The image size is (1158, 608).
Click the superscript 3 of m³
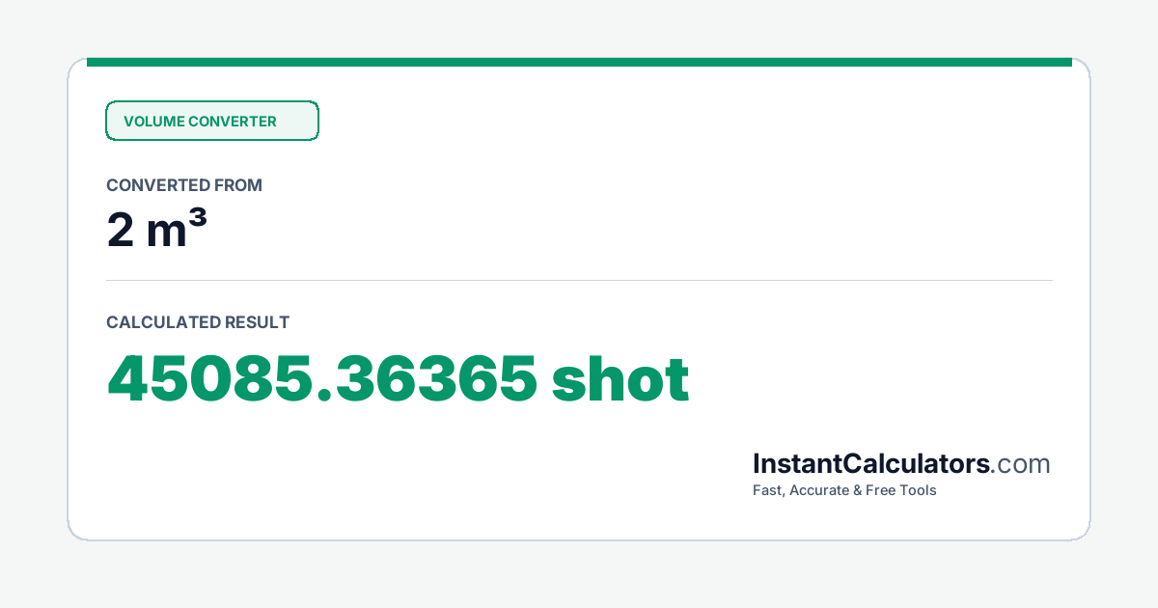tap(197, 220)
